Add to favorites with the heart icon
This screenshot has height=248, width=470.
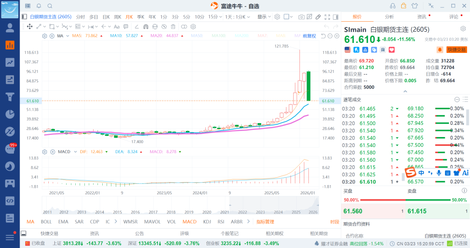379,50
